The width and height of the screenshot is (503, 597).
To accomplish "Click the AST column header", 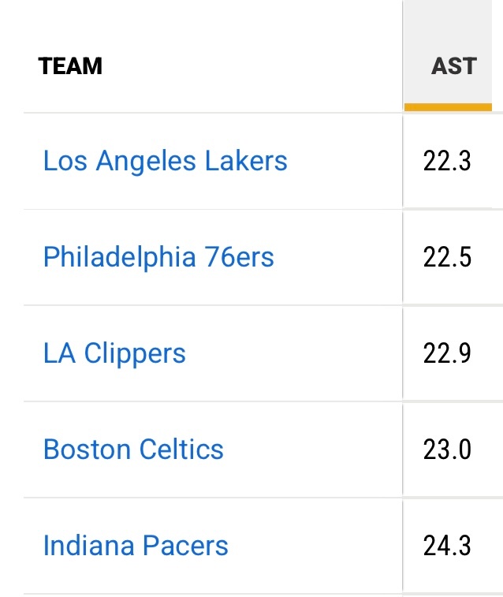I will click(x=453, y=65).
